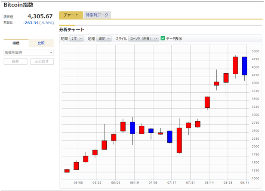
Task: Click the change value -263.34
Action: tap(31, 23)
